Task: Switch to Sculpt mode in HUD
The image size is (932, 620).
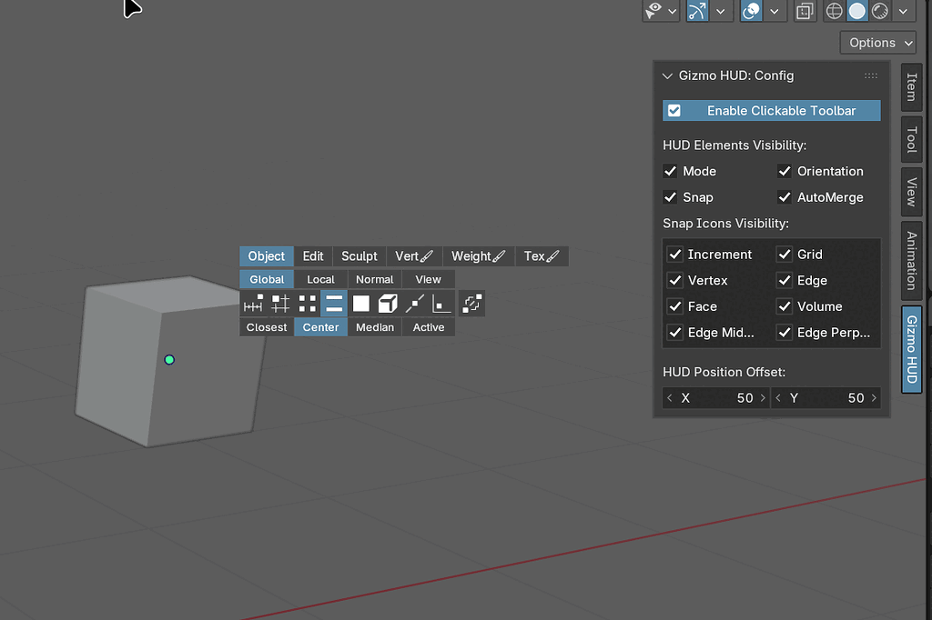Action: tap(359, 256)
